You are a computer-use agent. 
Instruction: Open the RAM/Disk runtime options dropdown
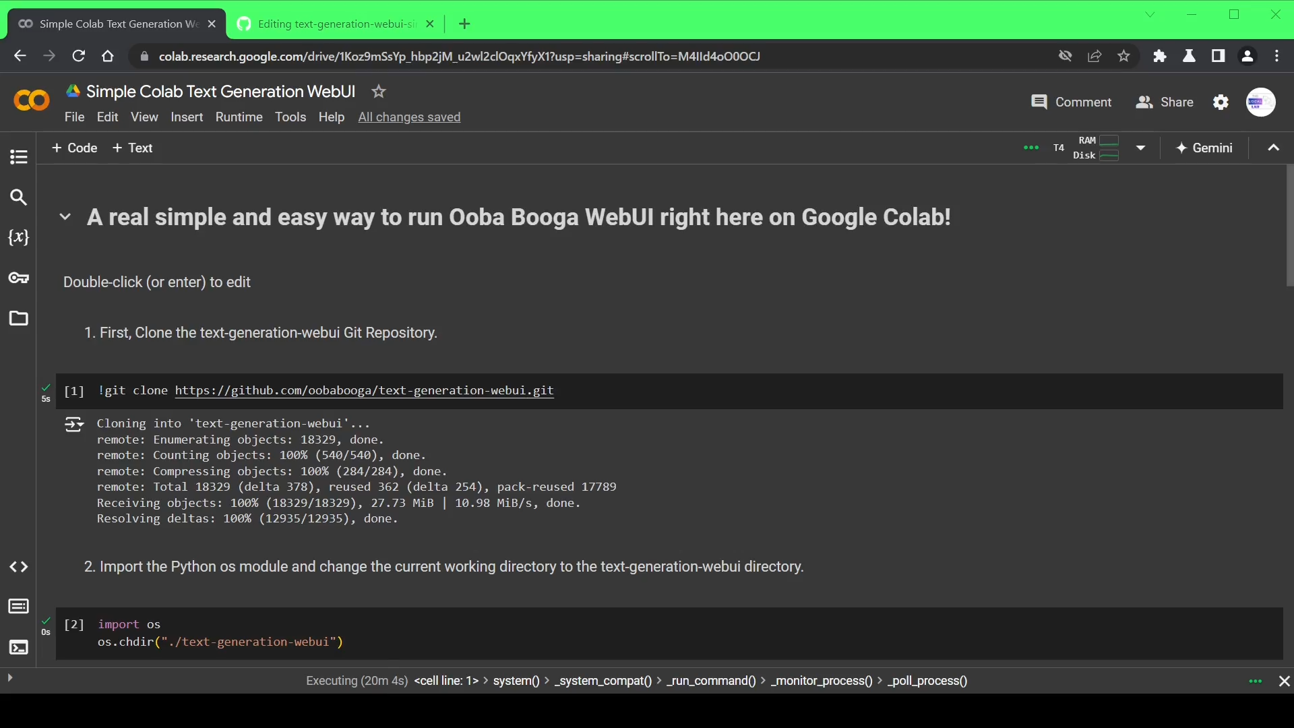pos(1140,148)
